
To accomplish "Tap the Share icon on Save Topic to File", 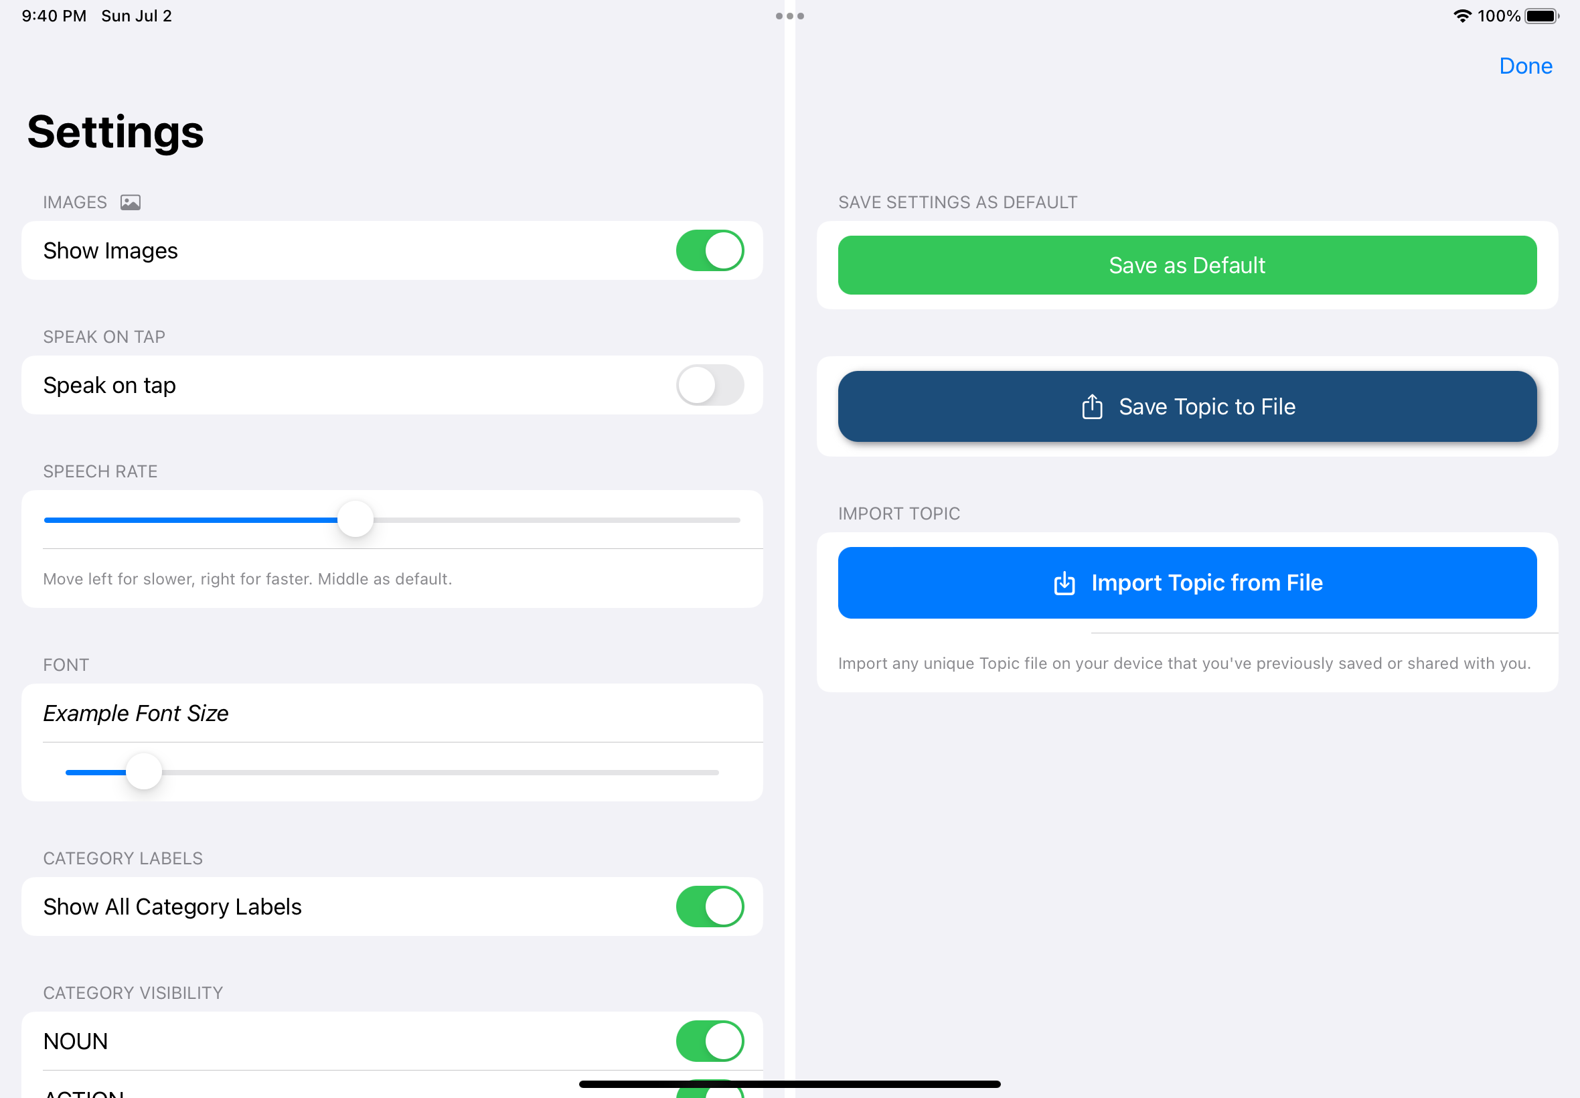I will pos(1091,406).
